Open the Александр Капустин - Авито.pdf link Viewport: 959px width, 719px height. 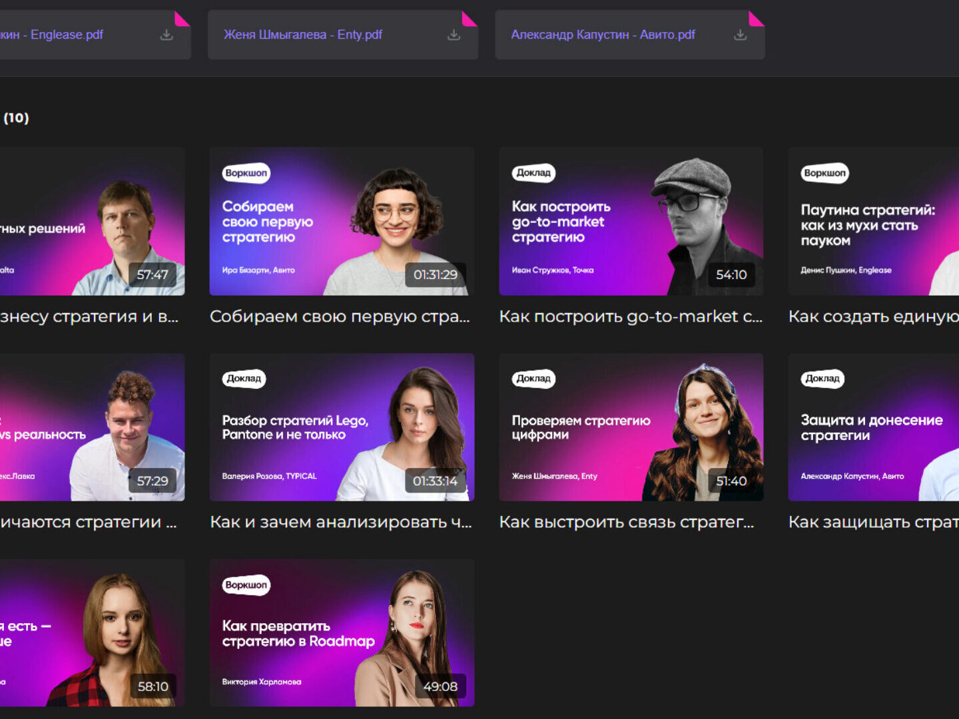[x=603, y=35]
